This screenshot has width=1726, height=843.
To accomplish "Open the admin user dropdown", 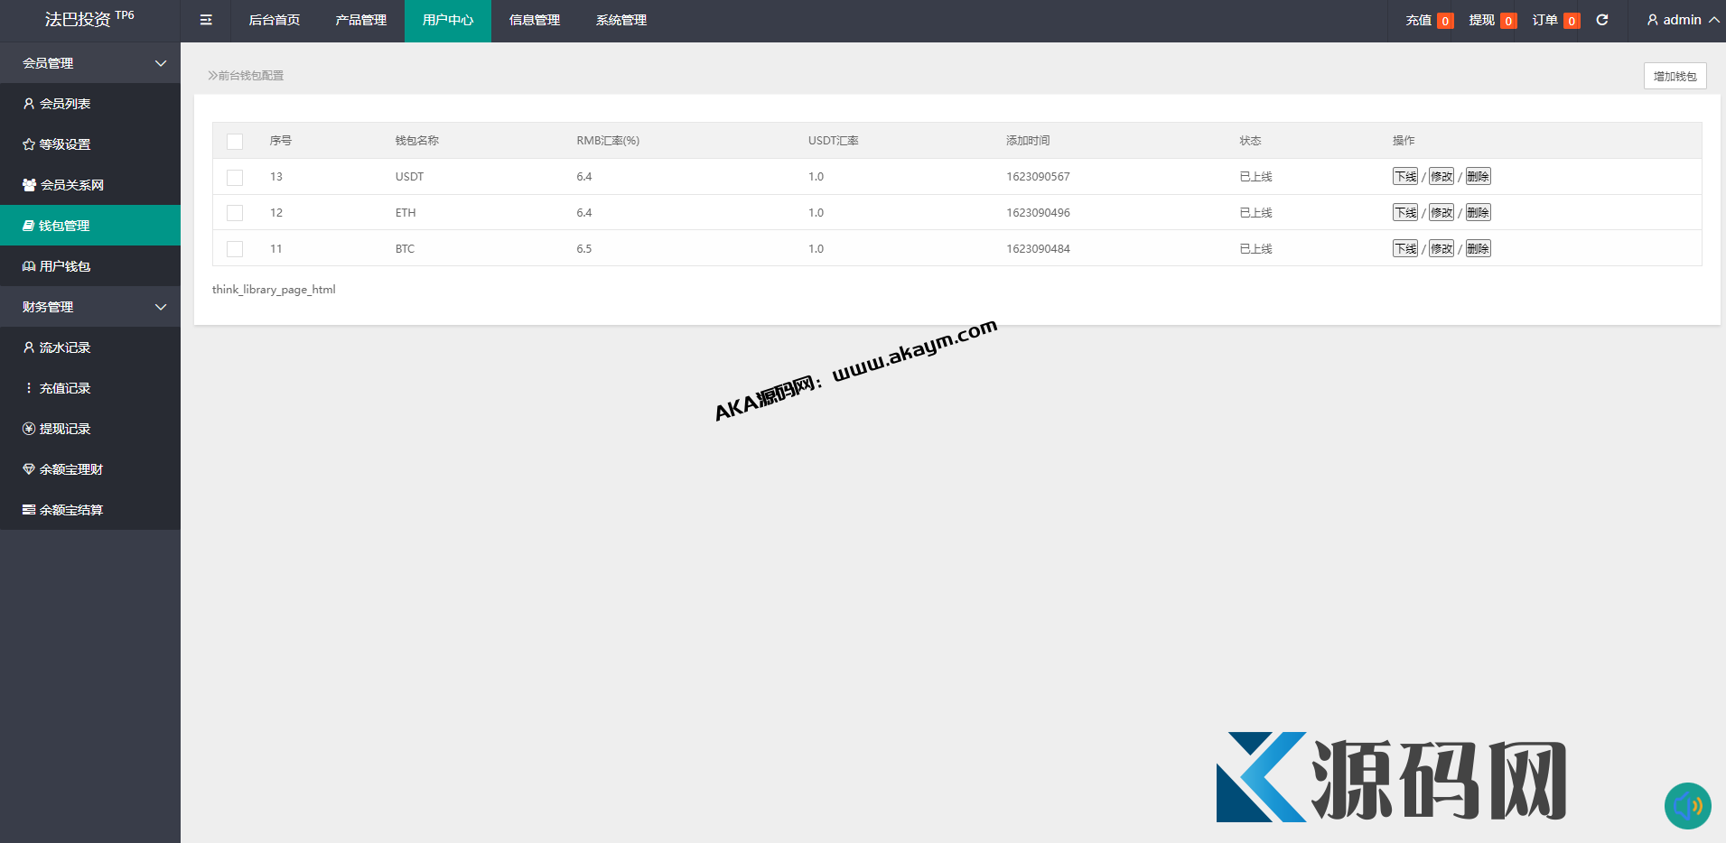I will [x=1682, y=20].
